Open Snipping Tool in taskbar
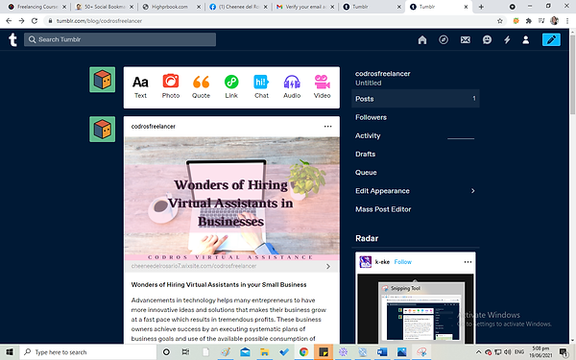Screen dimensions: 576x360 [x=421, y=352]
